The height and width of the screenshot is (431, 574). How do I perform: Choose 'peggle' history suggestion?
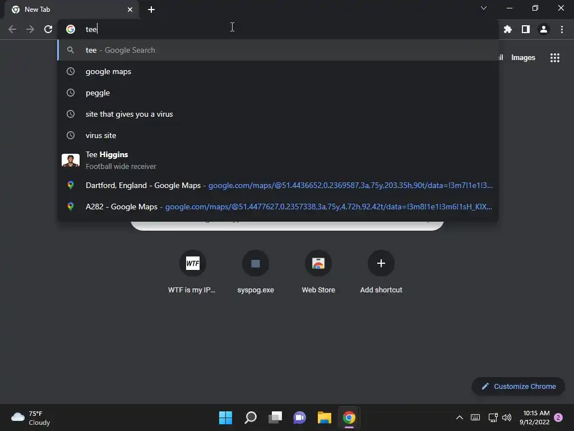click(x=278, y=93)
